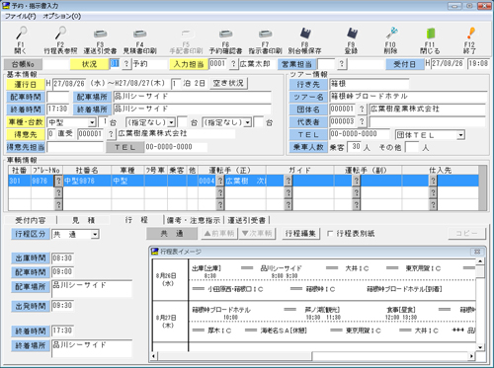Open the 団体TEL dropdown

pyautogui.click(x=460, y=135)
